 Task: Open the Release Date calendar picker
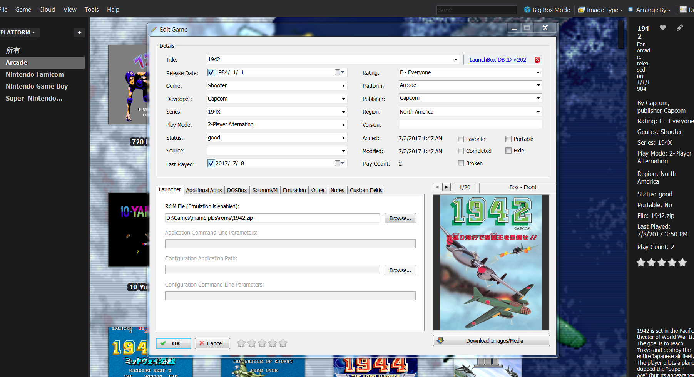tap(339, 72)
